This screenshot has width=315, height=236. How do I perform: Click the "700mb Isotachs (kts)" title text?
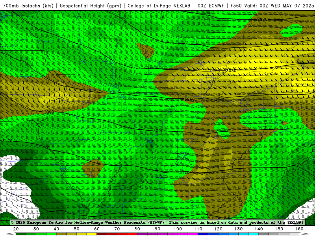point(28,6)
